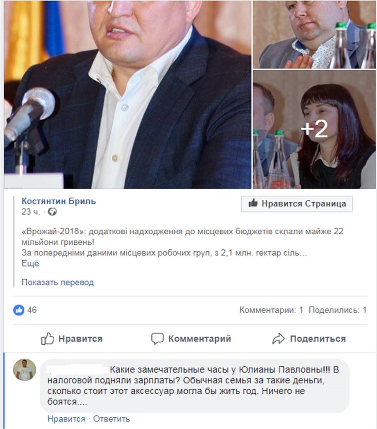The width and height of the screenshot is (377, 429).
Task: Open top-right photo of man clapping
Action: pos(314,34)
